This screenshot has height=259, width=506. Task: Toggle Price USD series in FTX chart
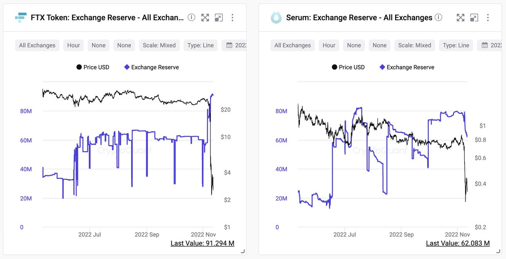93,67
